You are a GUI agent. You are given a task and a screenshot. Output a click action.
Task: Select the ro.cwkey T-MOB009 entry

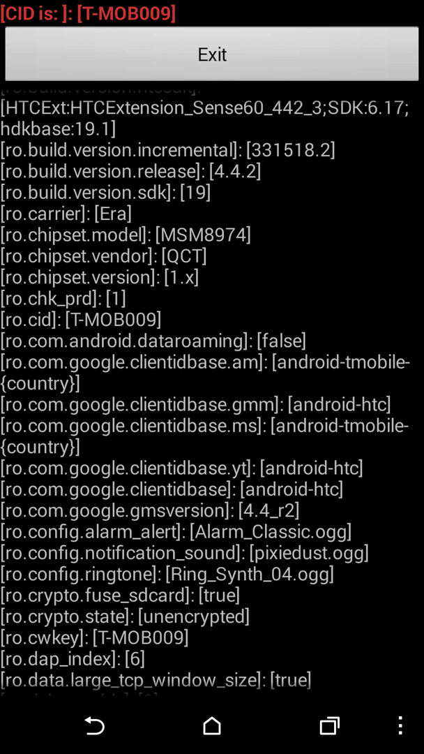tap(95, 637)
